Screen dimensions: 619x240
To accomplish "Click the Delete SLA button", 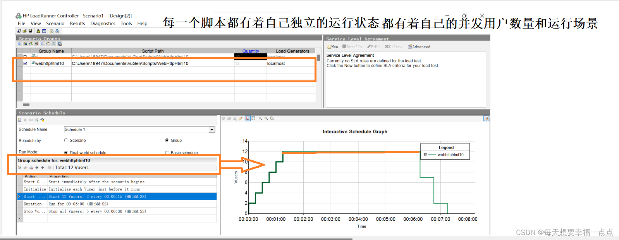I will (x=394, y=47).
